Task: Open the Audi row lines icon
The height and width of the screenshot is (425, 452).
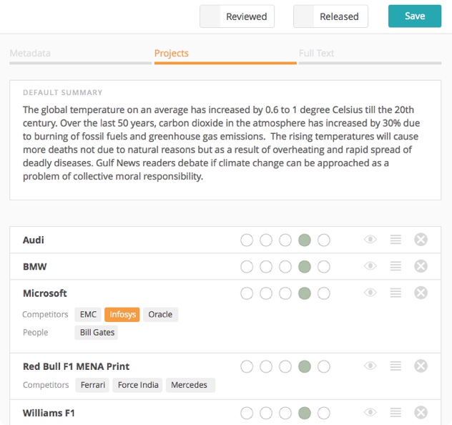Action: [395, 239]
